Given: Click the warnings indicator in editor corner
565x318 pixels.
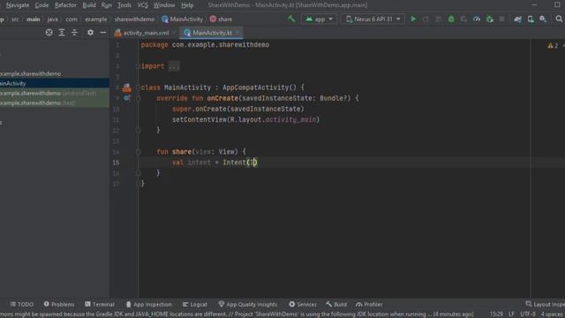Looking at the screenshot, I should click(x=553, y=46).
